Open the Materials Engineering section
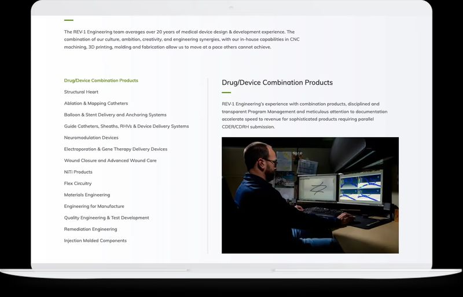The height and width of the screenshot is (297, 463). [87, 195]
